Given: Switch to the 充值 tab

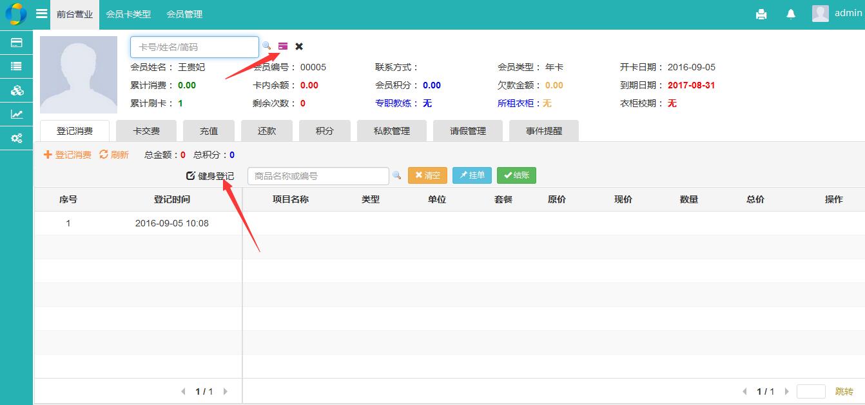Looking at the screenshot, I should [x=209, y=131].
